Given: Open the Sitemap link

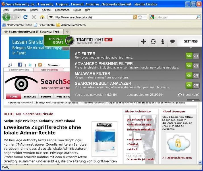Looking at the screenshot, I should tap(54, 65).
